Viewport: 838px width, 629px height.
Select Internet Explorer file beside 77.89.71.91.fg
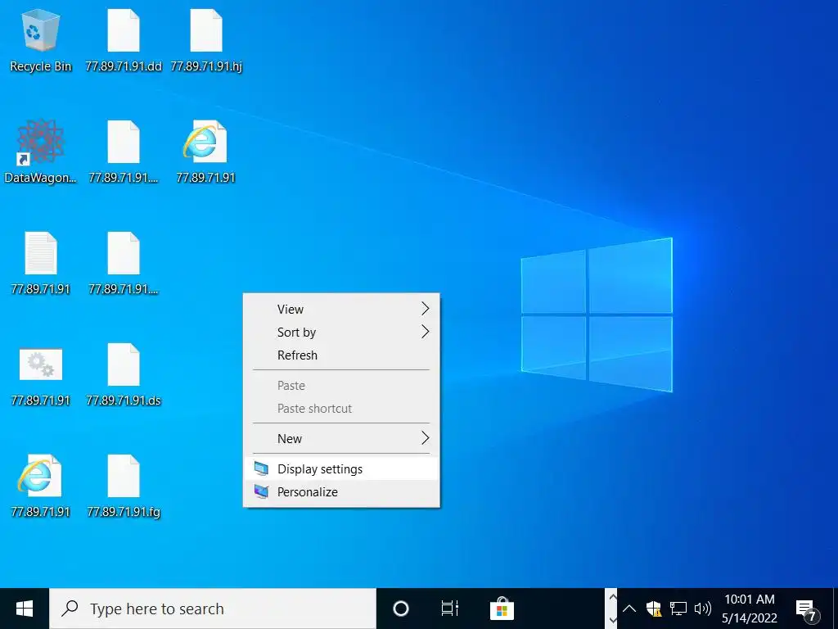[x=41, y=486]
